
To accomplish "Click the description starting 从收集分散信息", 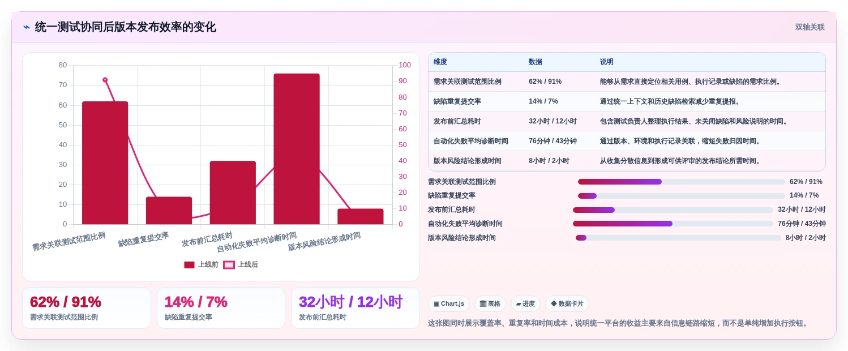I will pyautogui.click(x=682, y=161).
